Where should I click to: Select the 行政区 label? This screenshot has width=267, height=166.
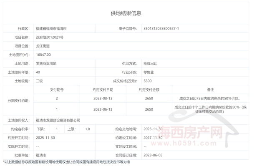tap(24, 29)
